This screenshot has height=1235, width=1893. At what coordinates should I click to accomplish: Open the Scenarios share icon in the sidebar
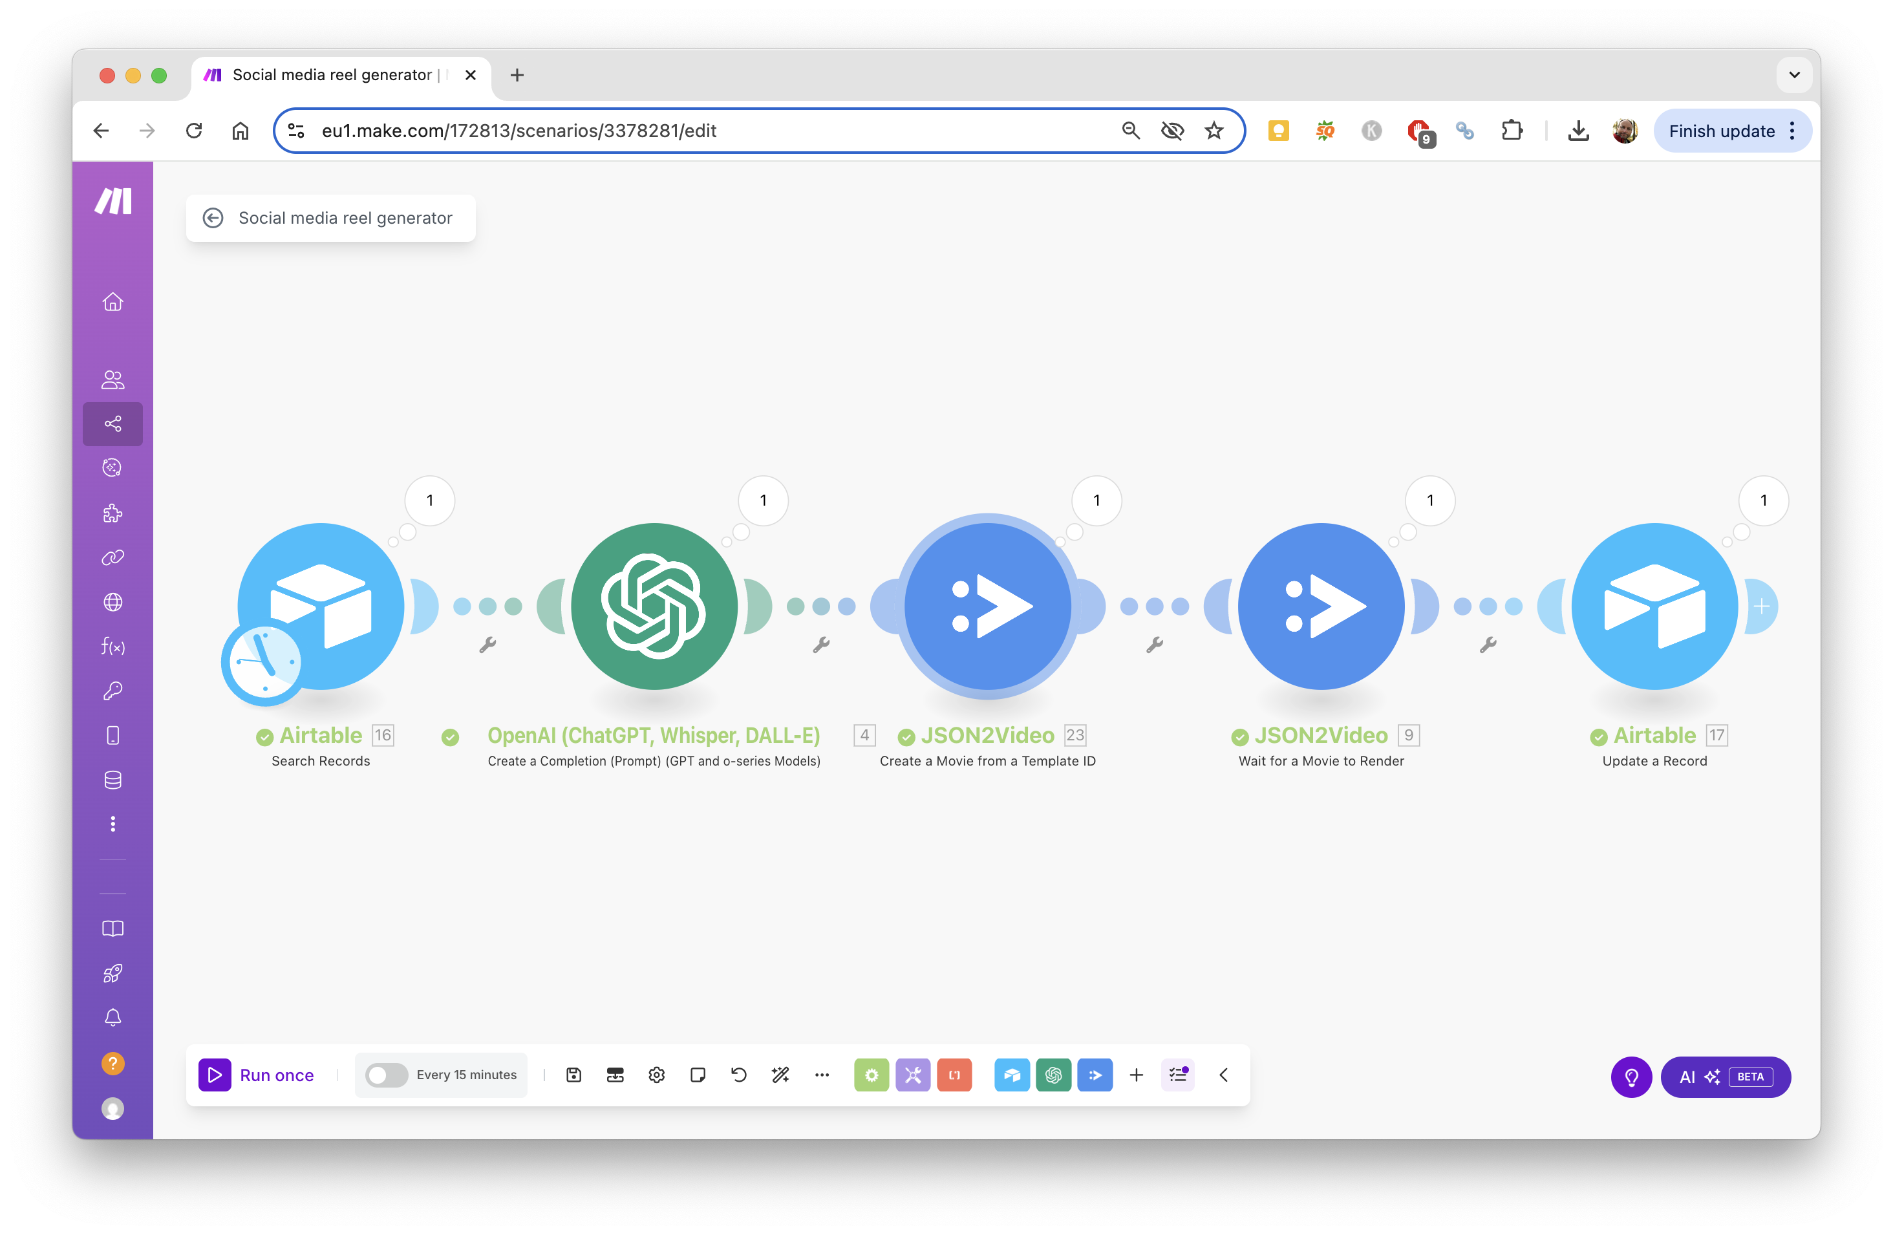(x=113, y=424)
